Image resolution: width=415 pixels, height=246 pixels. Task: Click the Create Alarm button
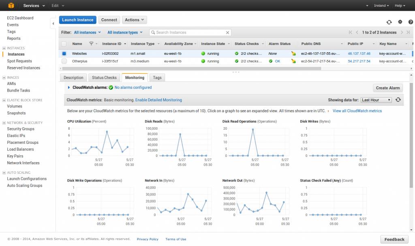tap(388, 88)
